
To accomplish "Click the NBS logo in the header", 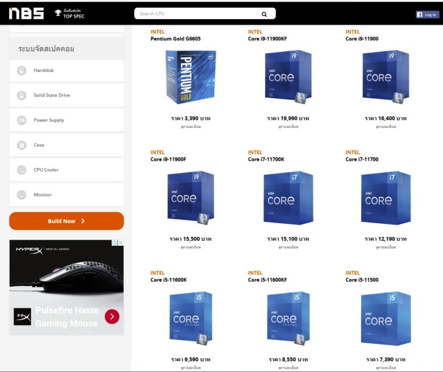I will pyautogui.click(x=26, y=13).
